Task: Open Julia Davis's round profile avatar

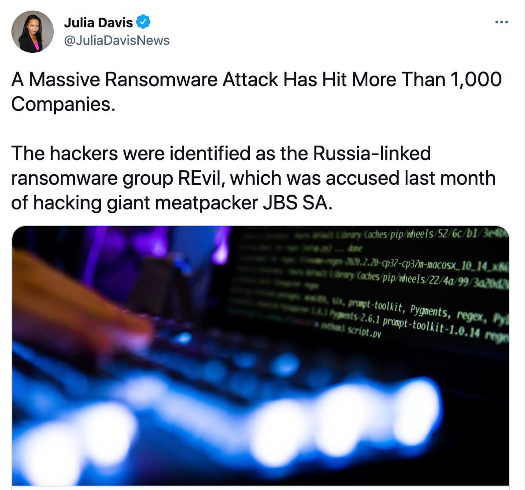Action: click(33, 31)
